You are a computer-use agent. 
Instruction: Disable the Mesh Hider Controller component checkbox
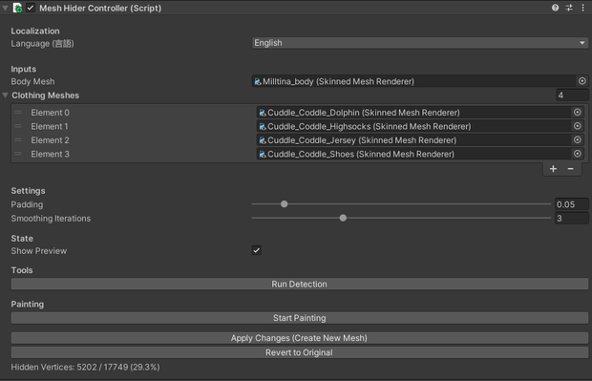pos(31,8)
